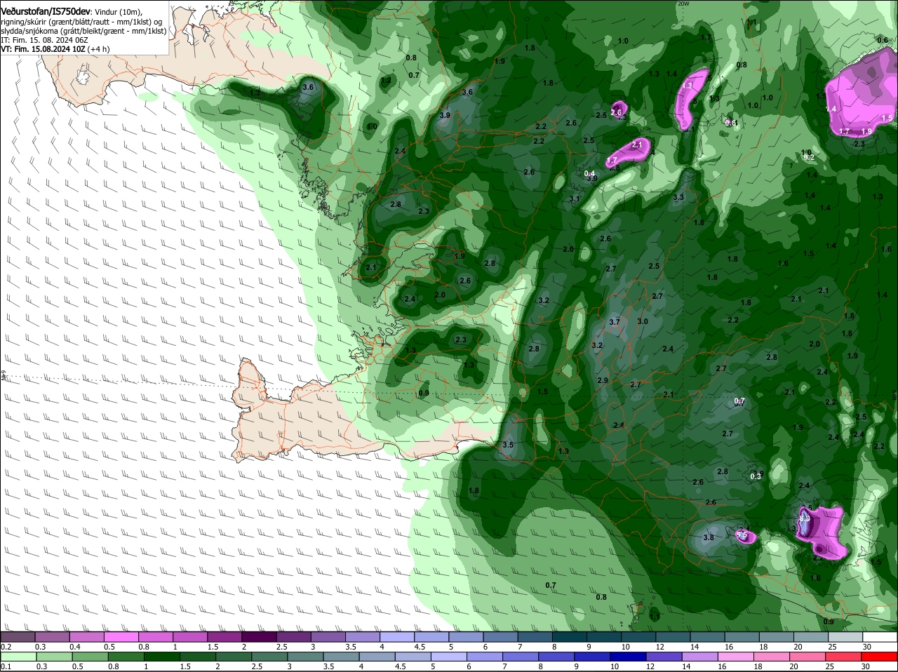Click the label '30' in the upper legend row

point(867,646)
